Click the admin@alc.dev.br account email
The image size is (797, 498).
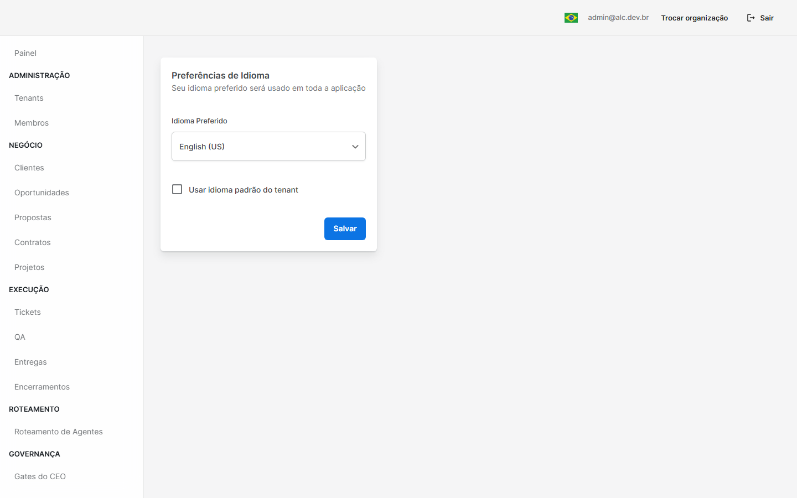[x=618, y=18]
